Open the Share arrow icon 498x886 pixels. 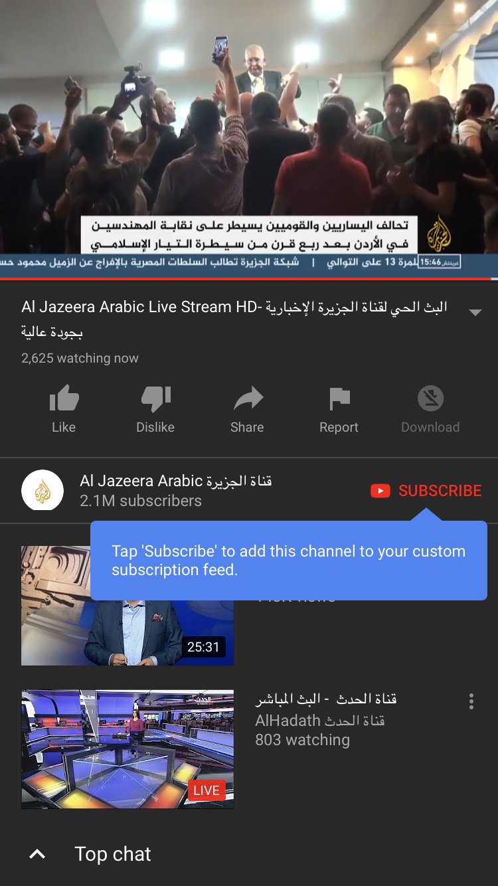pyautogui.click(x=248, y=399)
